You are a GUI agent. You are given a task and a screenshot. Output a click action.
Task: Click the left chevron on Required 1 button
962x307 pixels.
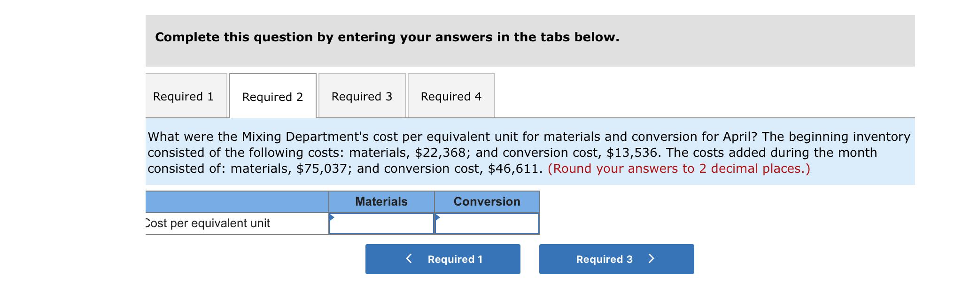point(408,259)
